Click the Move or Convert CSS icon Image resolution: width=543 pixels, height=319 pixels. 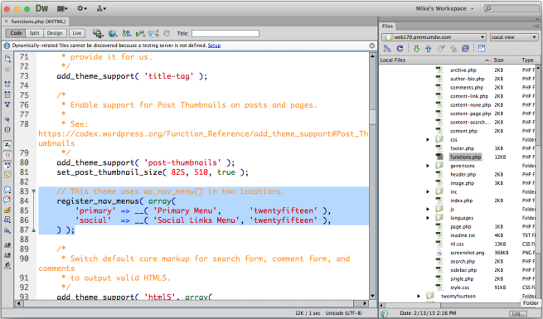point(7,230)
